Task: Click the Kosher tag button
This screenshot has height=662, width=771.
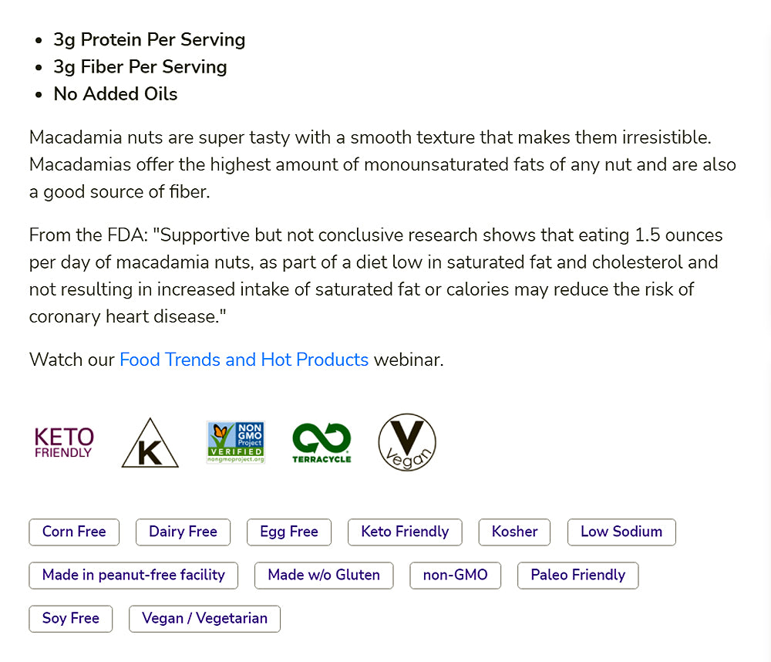Action: (x=514, y=532)
